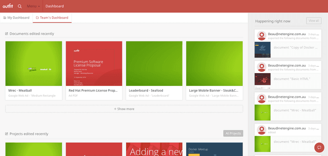The width and height of the screenshot is (328, 156).
Task: Click Beau's avatar on Copy of Docker entry
Action: tap(262, 36)
